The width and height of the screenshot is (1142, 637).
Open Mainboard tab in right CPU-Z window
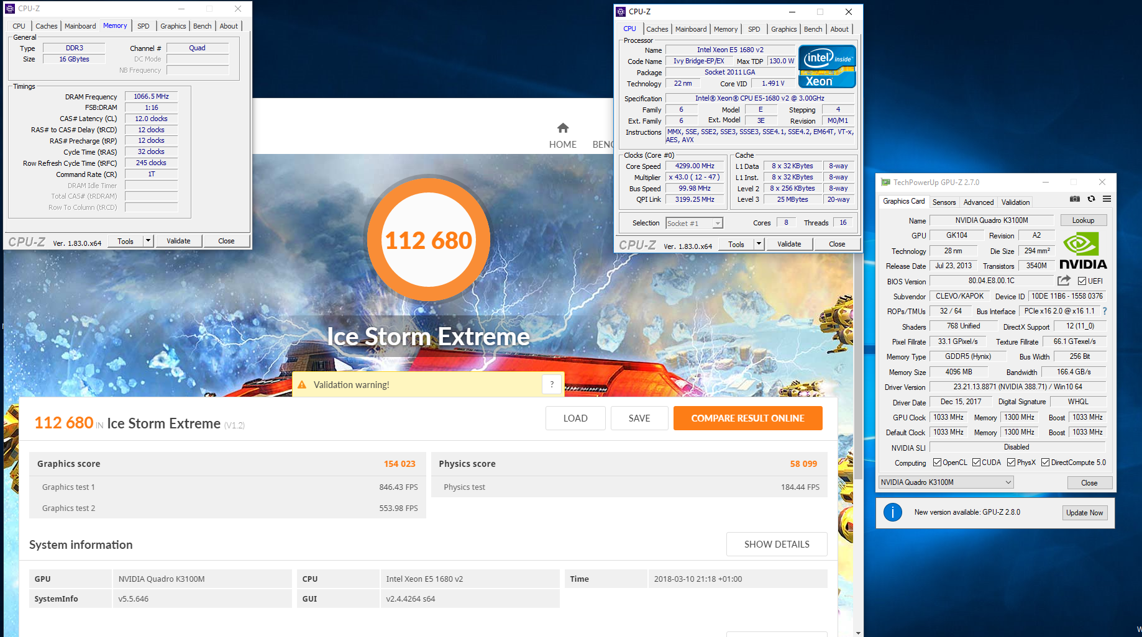point(691,29)
